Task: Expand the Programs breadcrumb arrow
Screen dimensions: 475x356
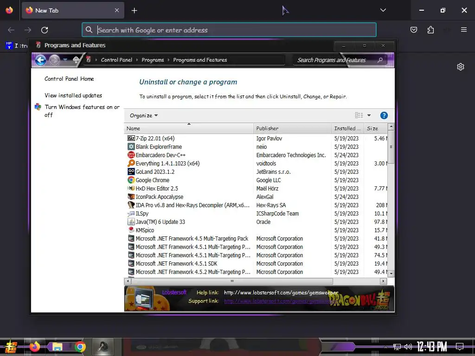Action: [x=168, y=60]
